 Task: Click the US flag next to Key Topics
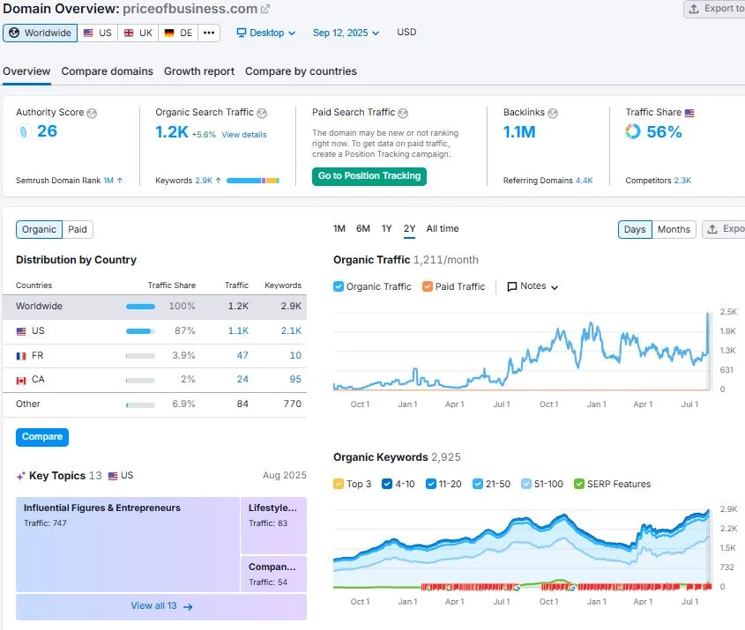click(x=113, y=476)
